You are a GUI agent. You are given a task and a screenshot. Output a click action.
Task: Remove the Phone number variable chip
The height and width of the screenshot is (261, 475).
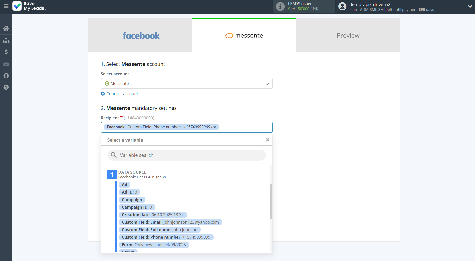coord(214,127)
